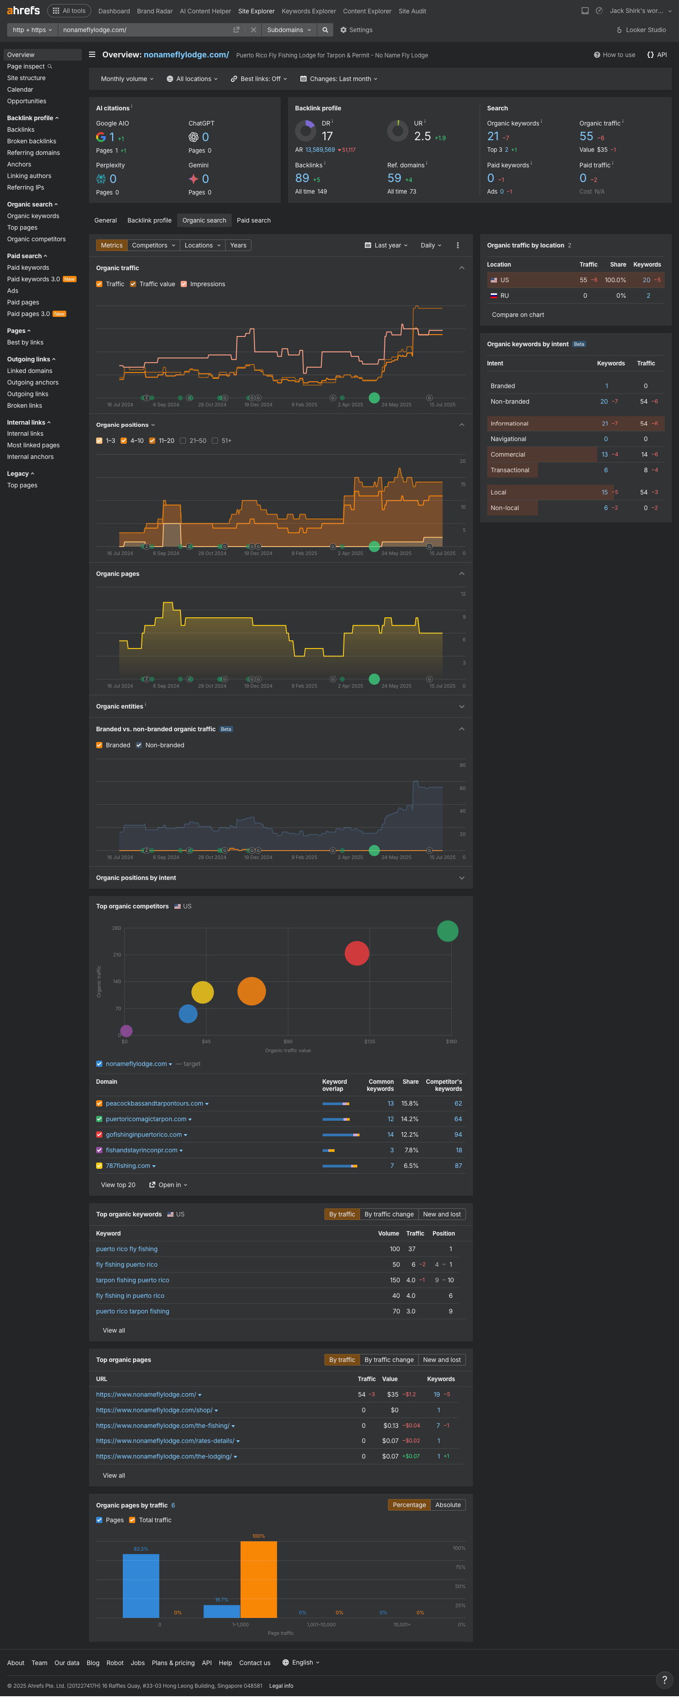Click the hamburger menu next to Overview
This screenshot has height=1698, width=679.
pos(92,55)
